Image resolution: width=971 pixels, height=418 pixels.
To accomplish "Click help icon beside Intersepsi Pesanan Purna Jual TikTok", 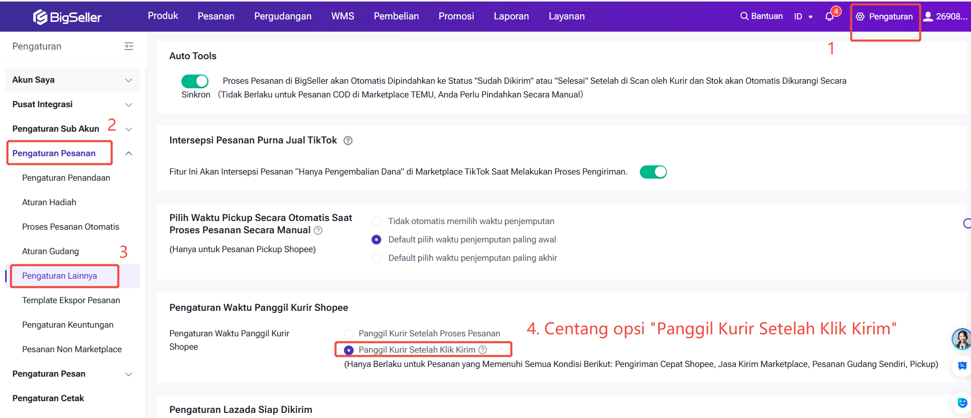I will pos(348,141).
